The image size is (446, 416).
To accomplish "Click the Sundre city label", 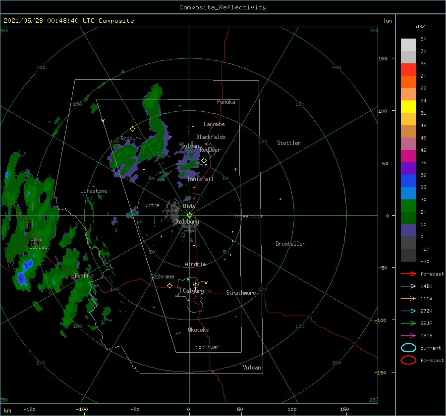I will (x=150, y=205).
